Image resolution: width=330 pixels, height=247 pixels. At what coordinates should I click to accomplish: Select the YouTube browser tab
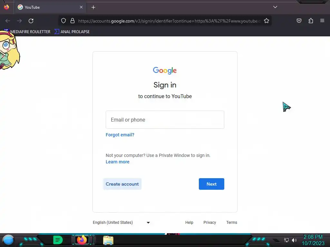(50, 7)
